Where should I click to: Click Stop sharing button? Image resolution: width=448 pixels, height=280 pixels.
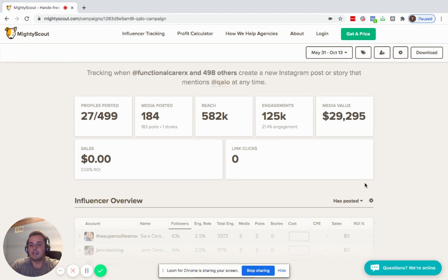[x=258, y=271]
